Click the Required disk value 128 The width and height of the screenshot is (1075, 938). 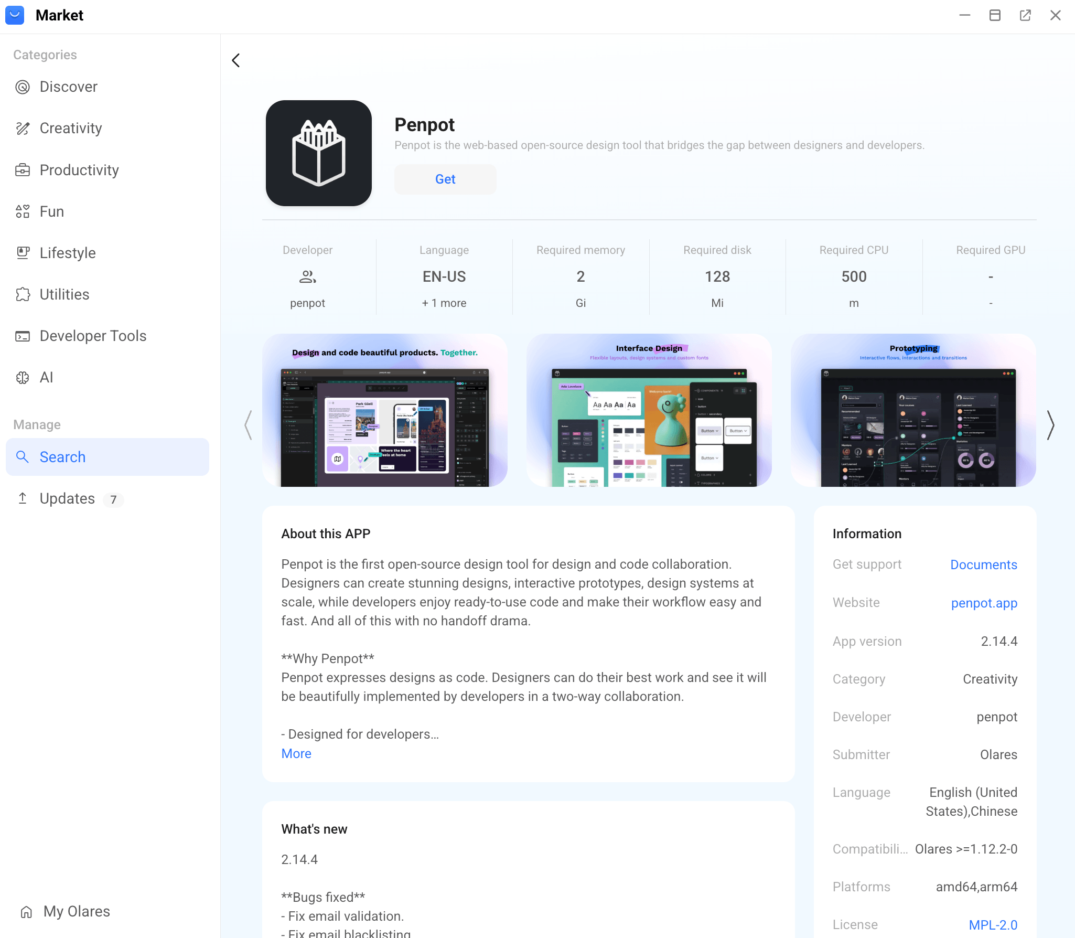pyautogui.click(x=717, y=276)
